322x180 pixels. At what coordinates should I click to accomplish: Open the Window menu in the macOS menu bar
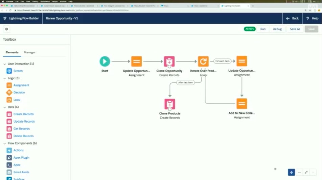pos(63,1)
